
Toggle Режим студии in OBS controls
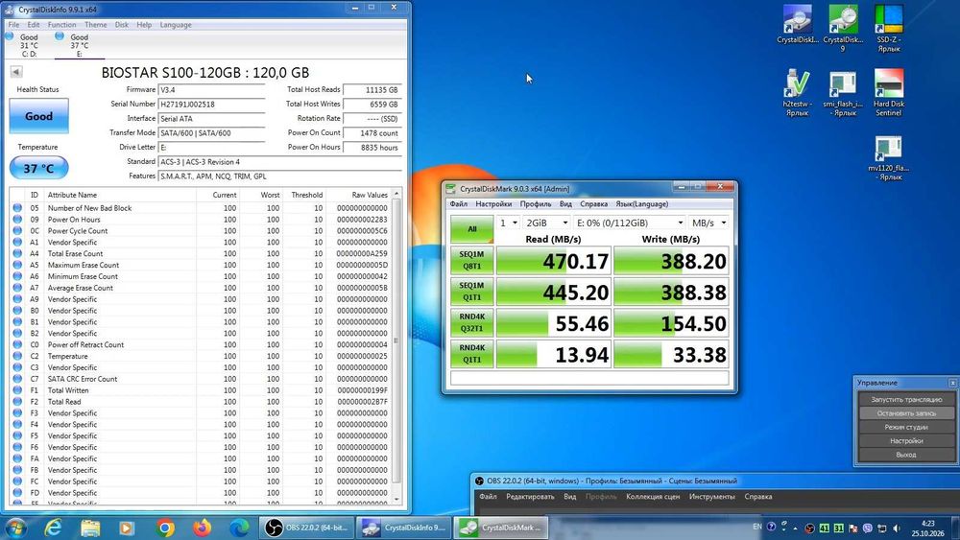(906, 427)
